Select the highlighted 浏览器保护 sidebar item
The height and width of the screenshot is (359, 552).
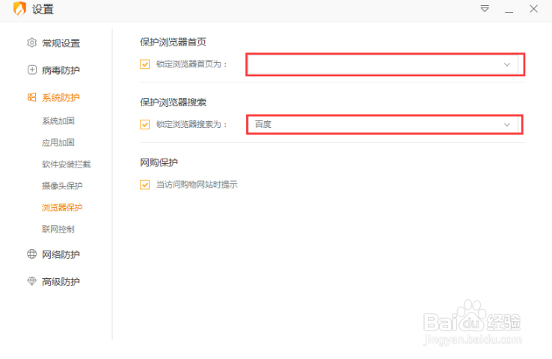coord(62,207)
